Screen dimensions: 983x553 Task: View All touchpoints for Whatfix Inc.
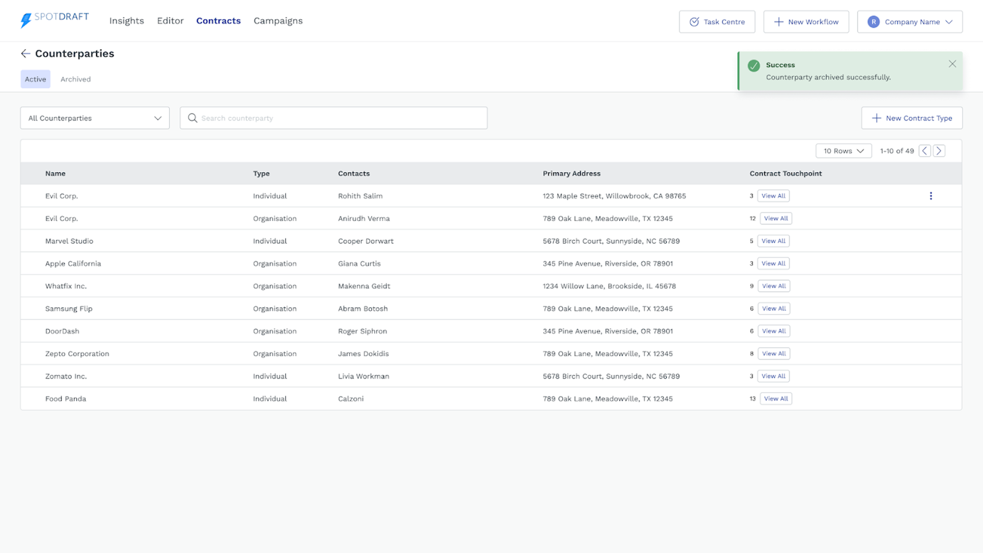774,286
